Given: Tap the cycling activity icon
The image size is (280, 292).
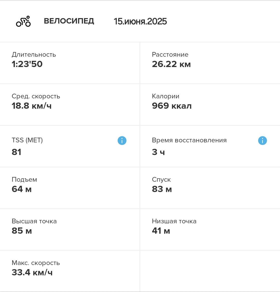Looking at the screenshot, I should point(23,21).
